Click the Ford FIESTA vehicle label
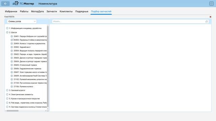 tap(9, 16)
